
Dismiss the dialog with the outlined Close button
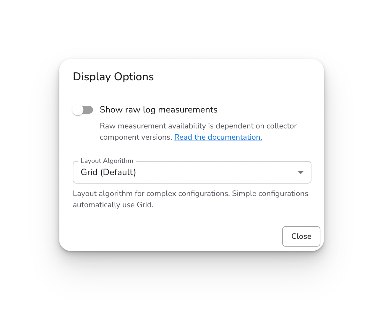[301, 236]
